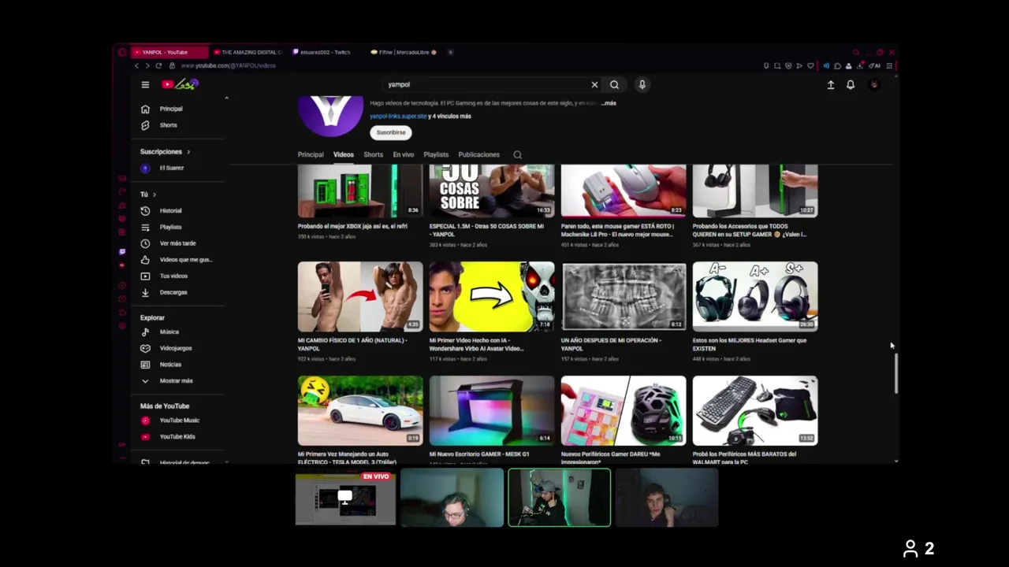Switch to Fifine MercadoLibre tab
The width and height of the screenshot is (1009, 567).
pyautogui.click(x=403, y=52)
